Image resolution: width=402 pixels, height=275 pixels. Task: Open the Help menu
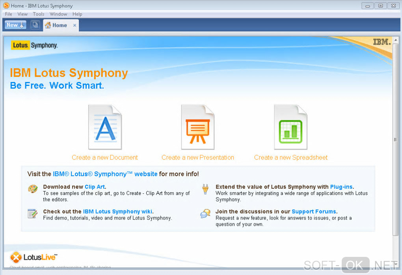(77, 14)
